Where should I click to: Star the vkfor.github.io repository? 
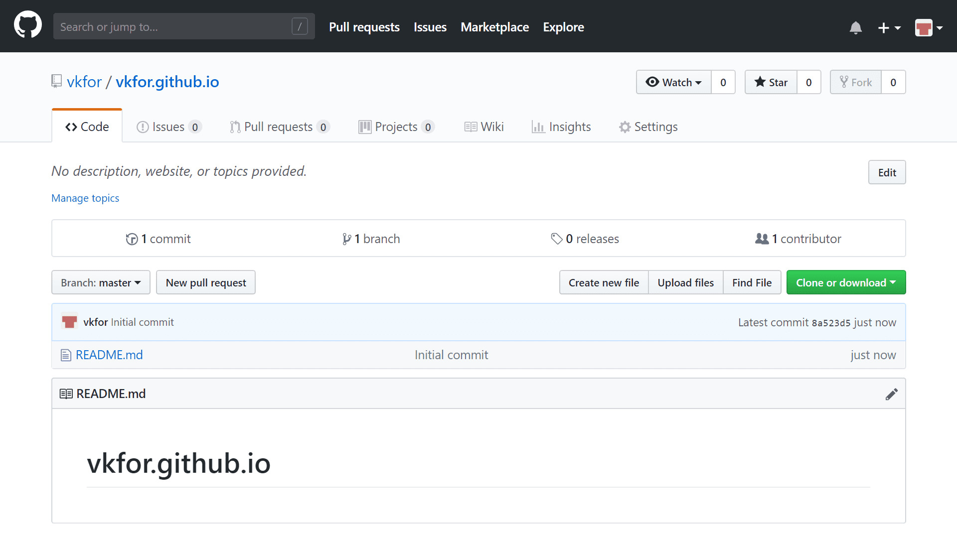click(771, 82)
